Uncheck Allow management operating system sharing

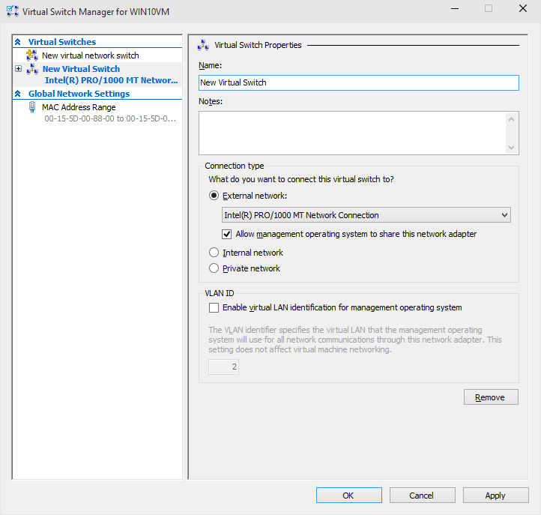click(227, 234)
